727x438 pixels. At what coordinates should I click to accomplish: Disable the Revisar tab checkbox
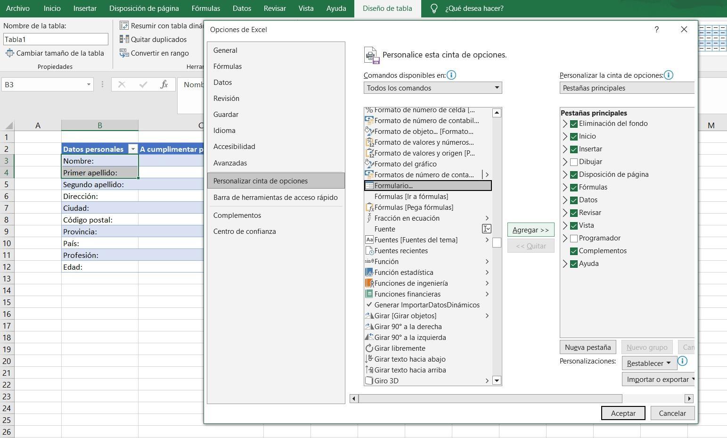point(573,213)
